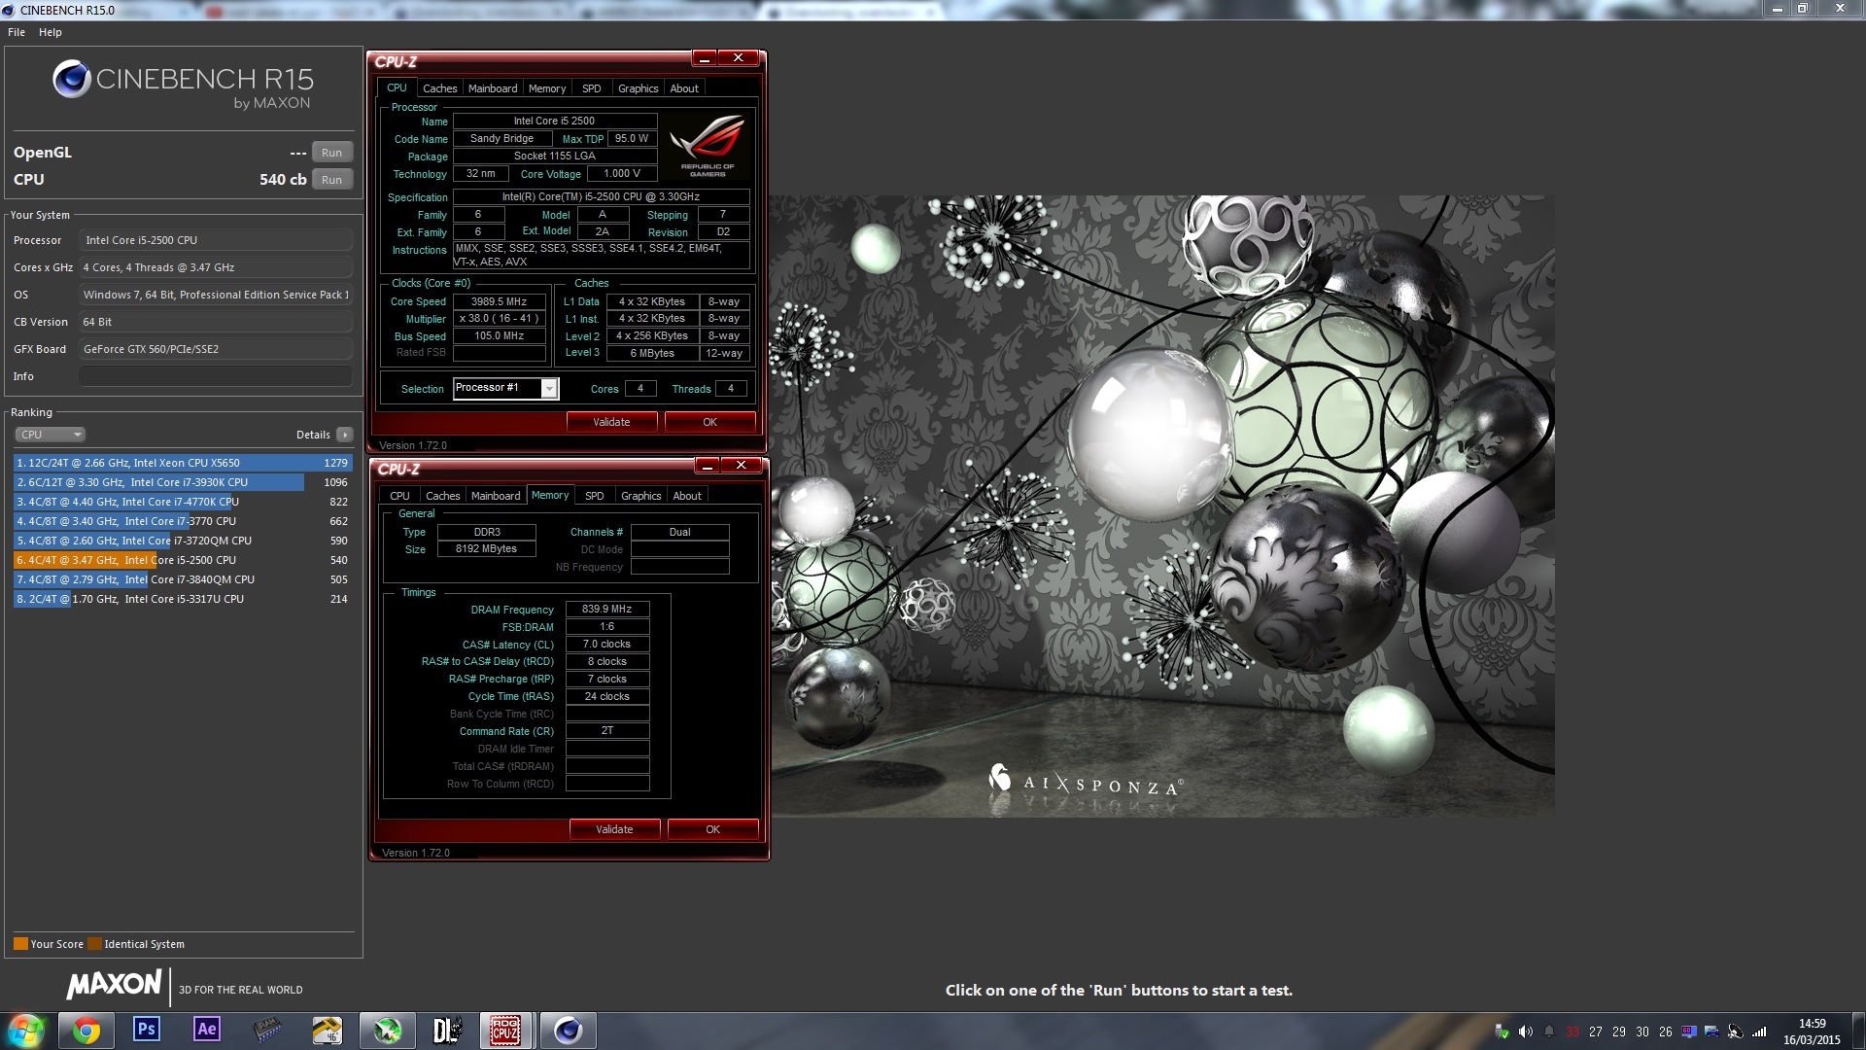Viewport: 1866px width, 1050px height.
Task: Click the DRAM Frequency value 839.9 MHz
Action: pos(607,610)
